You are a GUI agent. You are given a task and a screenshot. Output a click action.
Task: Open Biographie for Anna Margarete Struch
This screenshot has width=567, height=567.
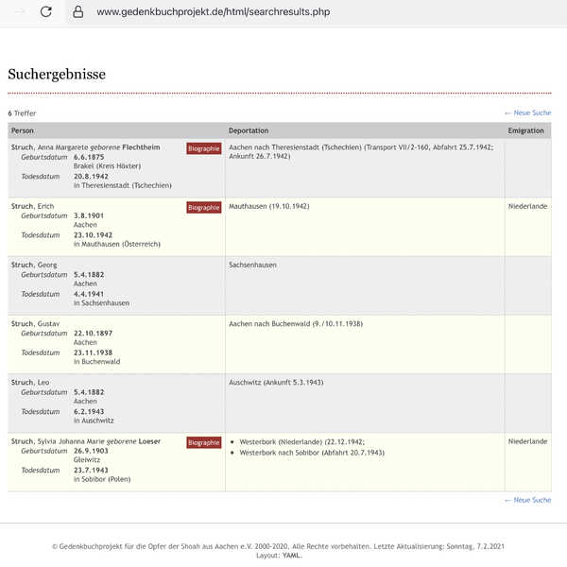pyautogui.click(x=203, y=148)
